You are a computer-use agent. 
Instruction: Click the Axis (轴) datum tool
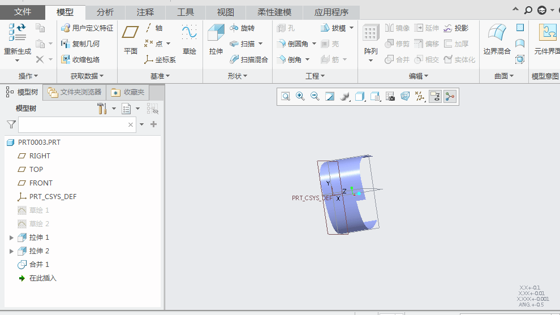154,28
